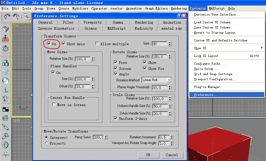Toggle the Show Pie checkbox

click(x=145, y=68)
